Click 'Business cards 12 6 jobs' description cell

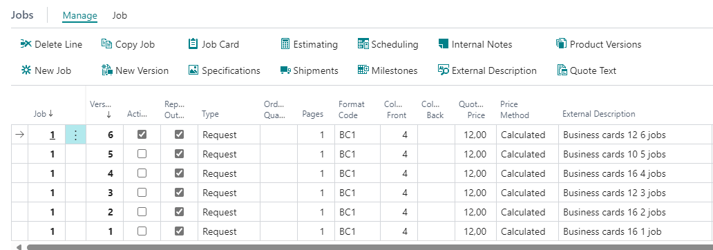click(636, 135)
